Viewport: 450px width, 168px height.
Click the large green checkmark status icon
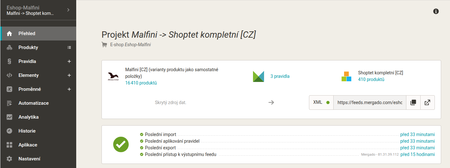(121, 145)
